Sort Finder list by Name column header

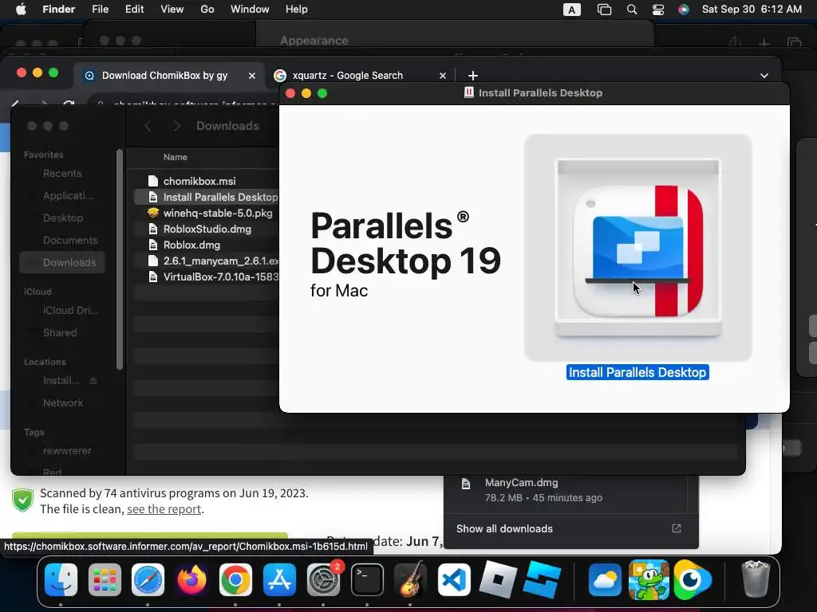pyautogui.click(x=175, y=157)
